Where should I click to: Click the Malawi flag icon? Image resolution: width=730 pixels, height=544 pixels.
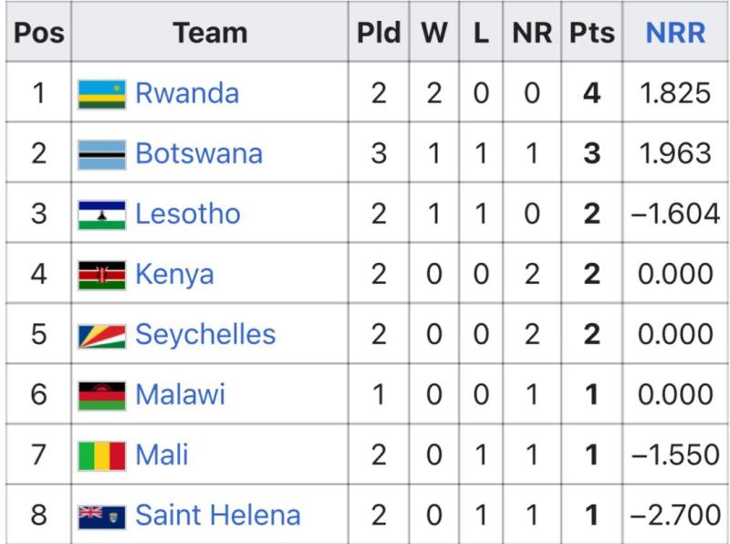point(101,396)
